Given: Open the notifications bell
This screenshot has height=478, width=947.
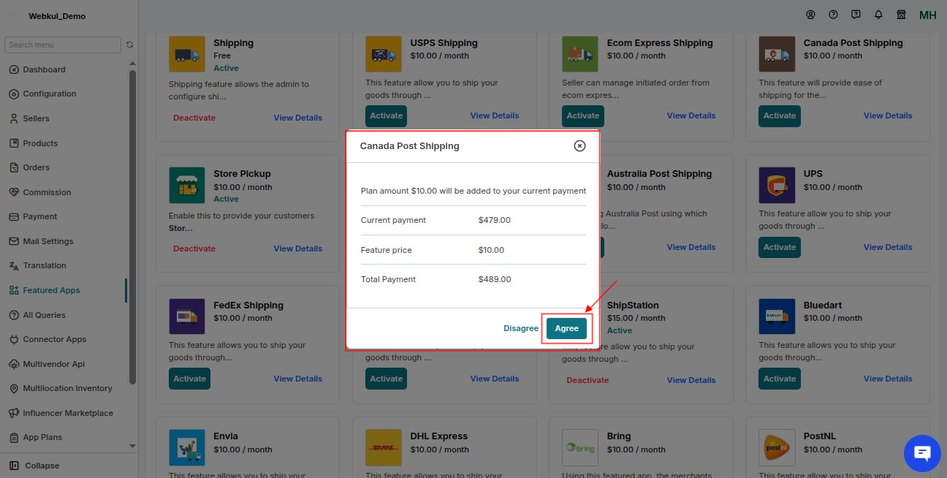Looking at the screenshot, I should pyautogui.click(x=878, y=15).
